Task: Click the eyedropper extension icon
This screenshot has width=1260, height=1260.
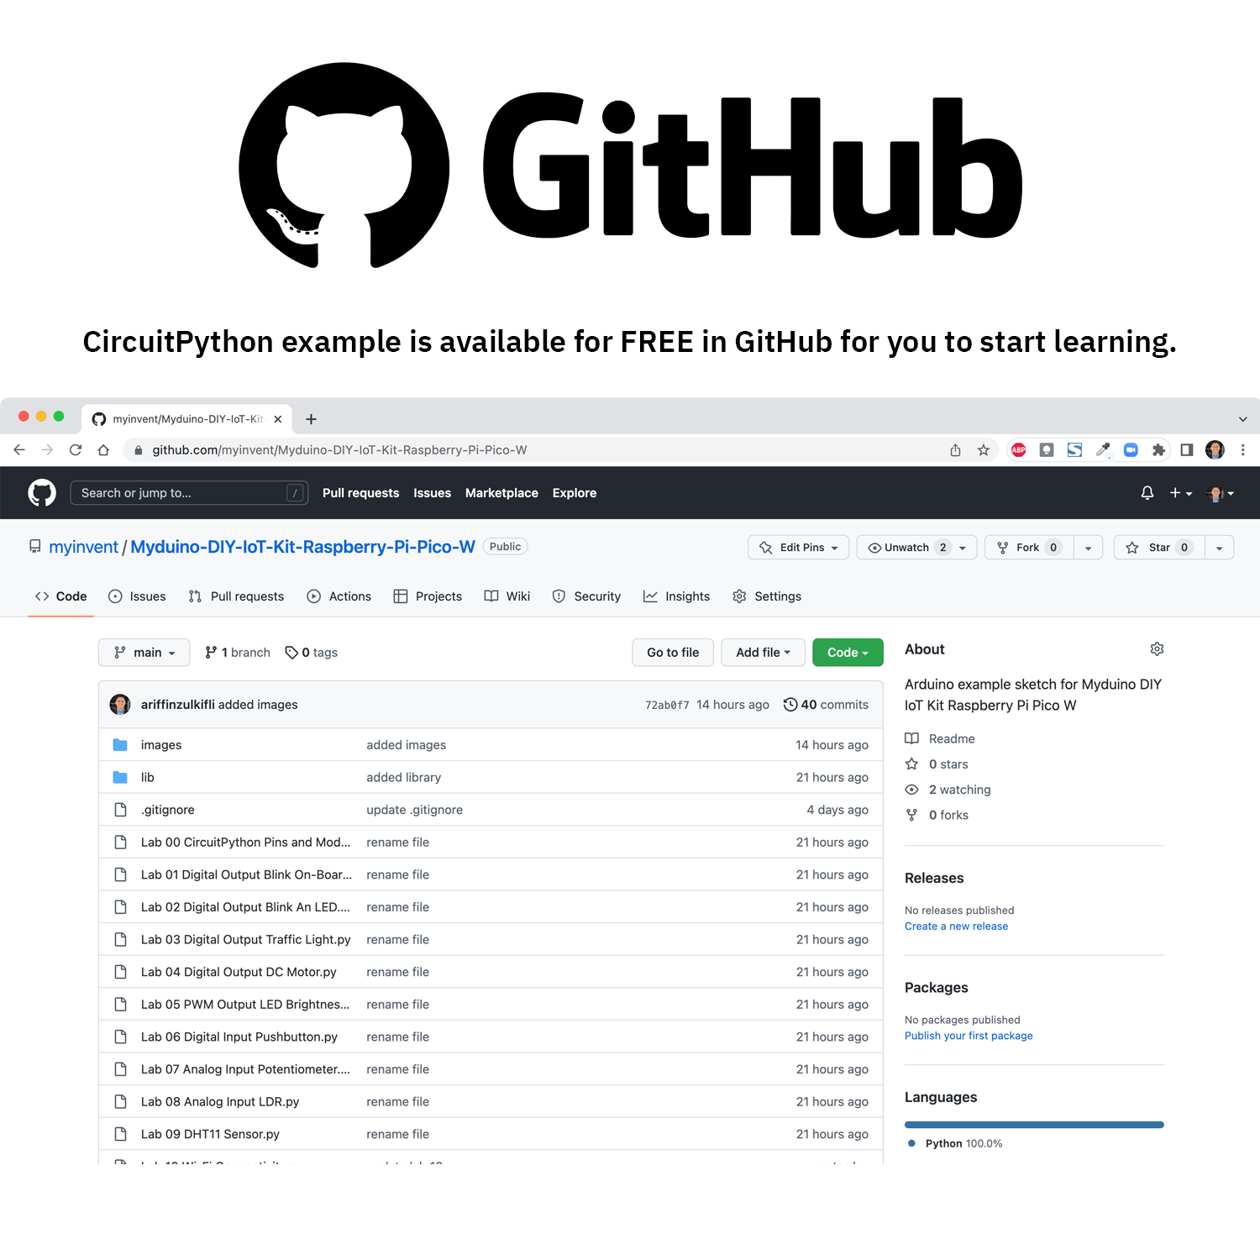Action: click(x=1103, y=450)
